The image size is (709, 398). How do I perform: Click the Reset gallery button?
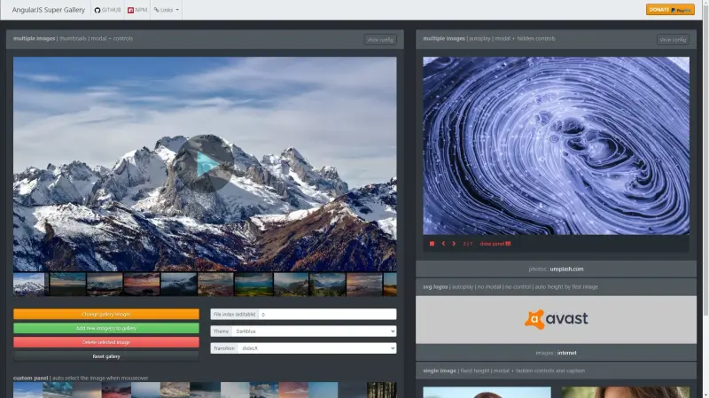[x=106, y=356]
